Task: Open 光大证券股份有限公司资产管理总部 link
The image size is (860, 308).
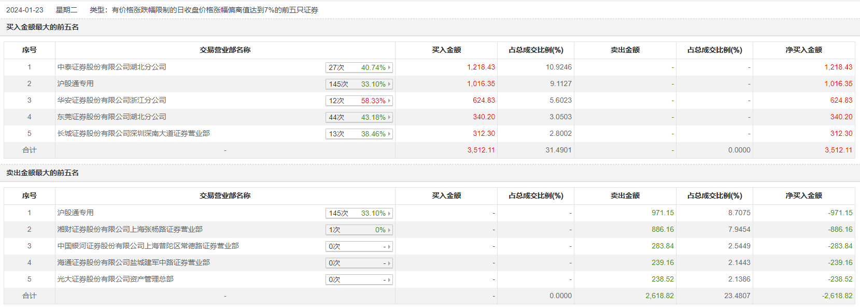Action: [116, 279]
